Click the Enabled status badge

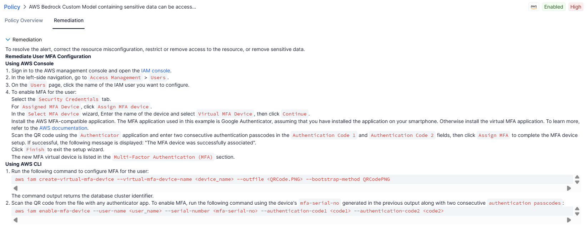click(x=553, y=7)
